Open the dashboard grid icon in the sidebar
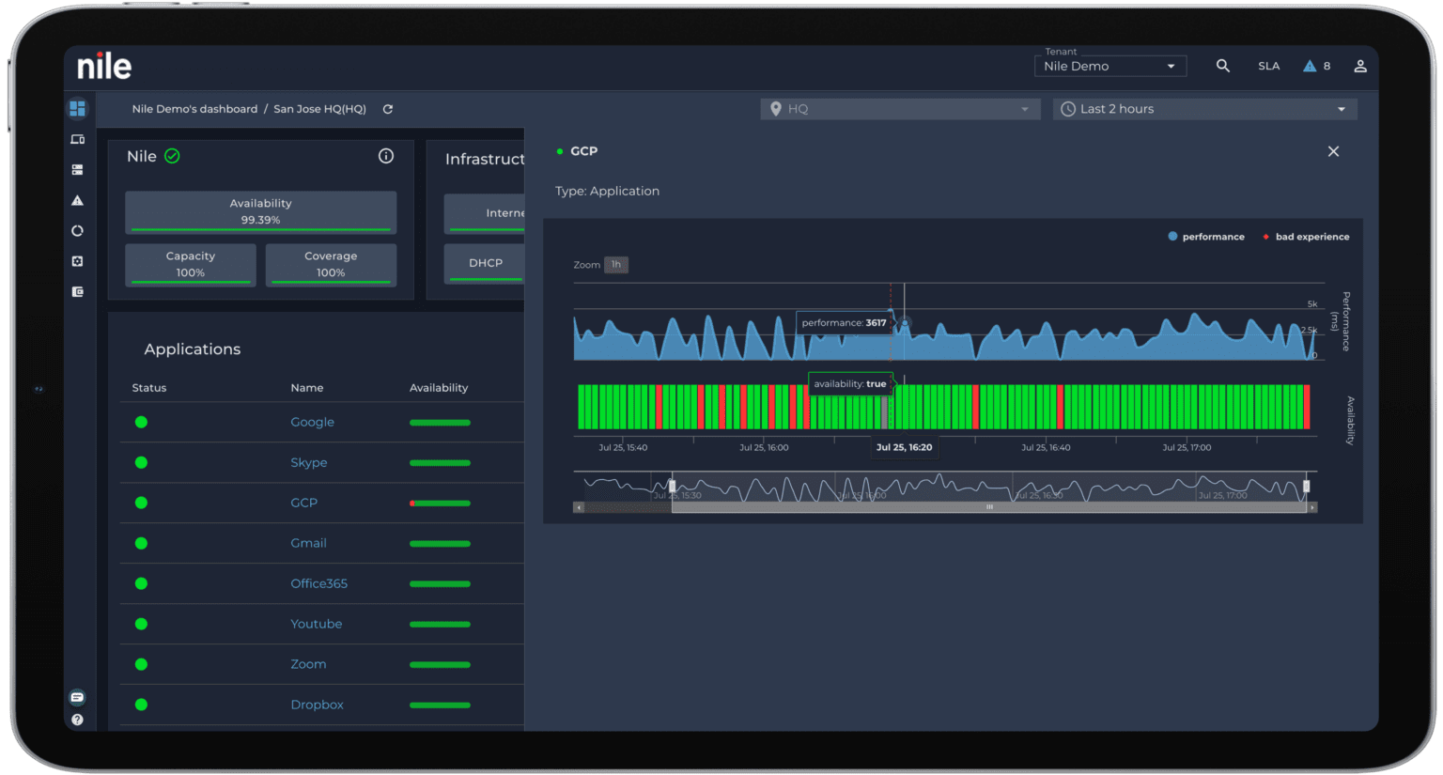 (x=78, y=109)
